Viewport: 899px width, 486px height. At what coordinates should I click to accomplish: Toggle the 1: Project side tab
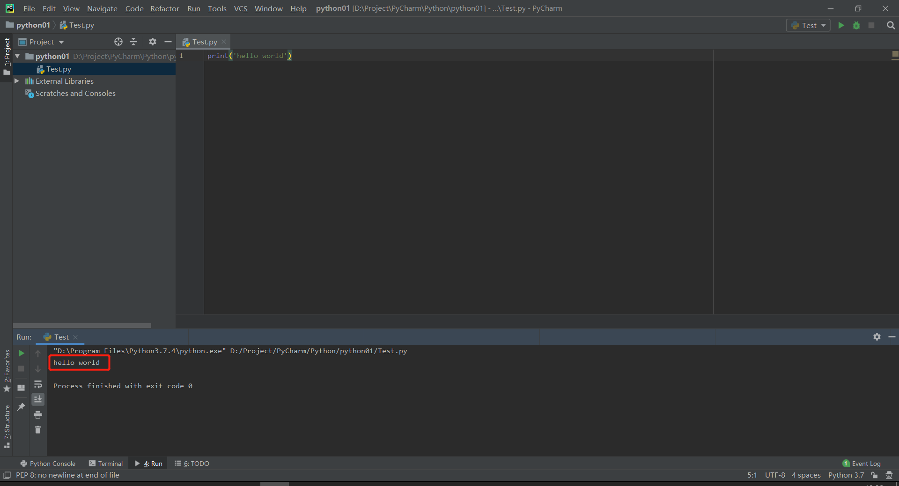7,56
